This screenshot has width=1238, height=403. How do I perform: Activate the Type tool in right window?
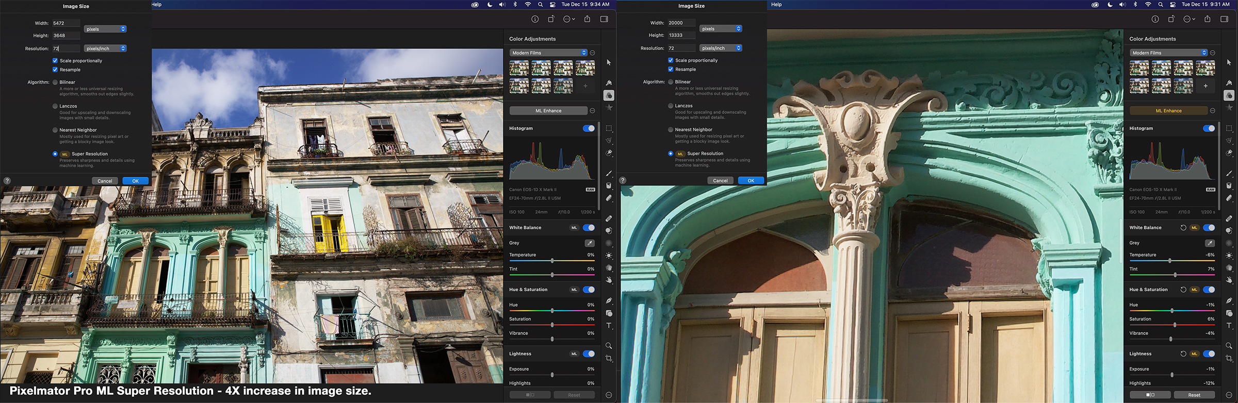click(x=1229, y=326)
